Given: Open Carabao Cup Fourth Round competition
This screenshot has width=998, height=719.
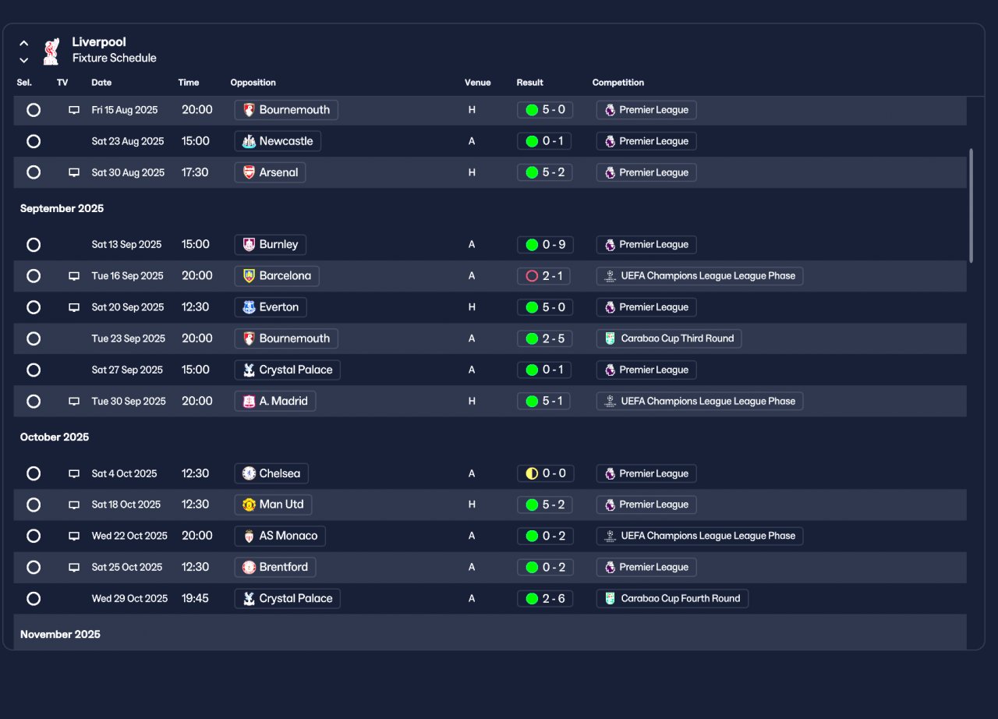Looking at the screenshot, I should coord(672,598).
